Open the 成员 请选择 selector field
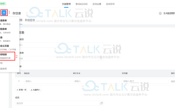 [x=57, y=103]
